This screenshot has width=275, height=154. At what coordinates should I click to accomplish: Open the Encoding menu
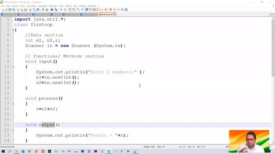point(31,6)
